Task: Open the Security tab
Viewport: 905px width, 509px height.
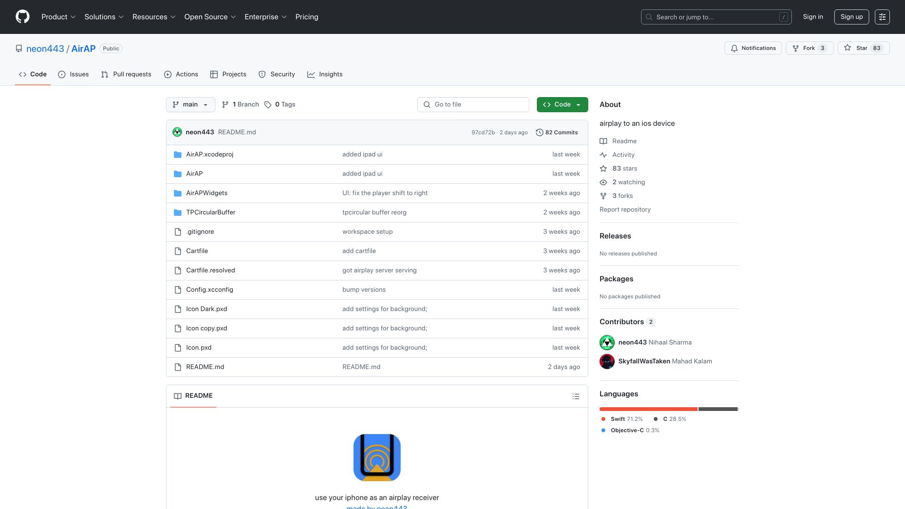Action: pyautogui.click(x=277, y=74)
